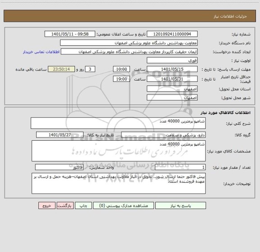260x252 pixels.
Task: Click general description 'شرح کلی نیاز' text box
Action: 118,123
